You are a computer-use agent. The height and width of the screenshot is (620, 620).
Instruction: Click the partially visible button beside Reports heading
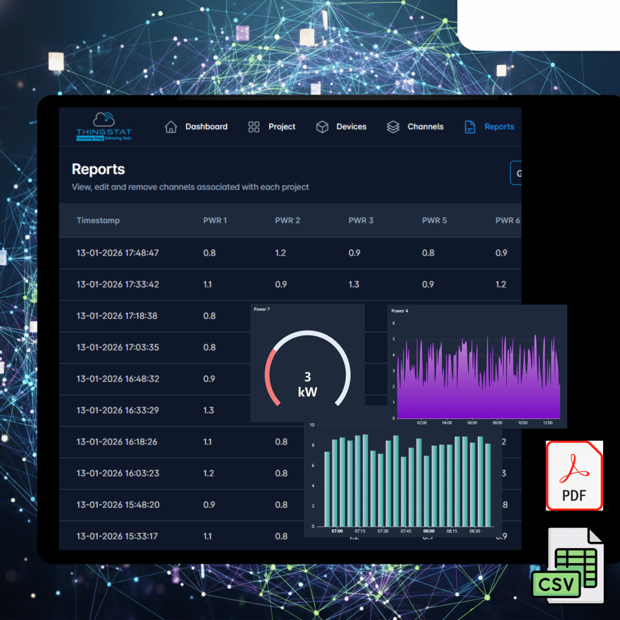(516, 174)
